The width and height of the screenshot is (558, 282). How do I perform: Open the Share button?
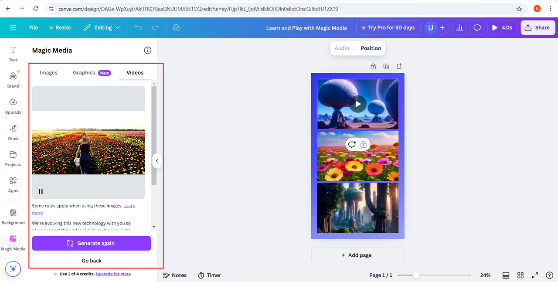[x=538, y=27]
